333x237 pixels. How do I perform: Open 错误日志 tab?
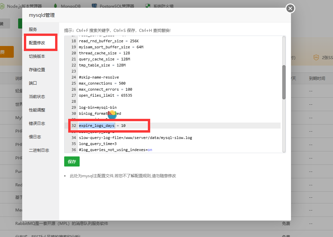[37, 123]
